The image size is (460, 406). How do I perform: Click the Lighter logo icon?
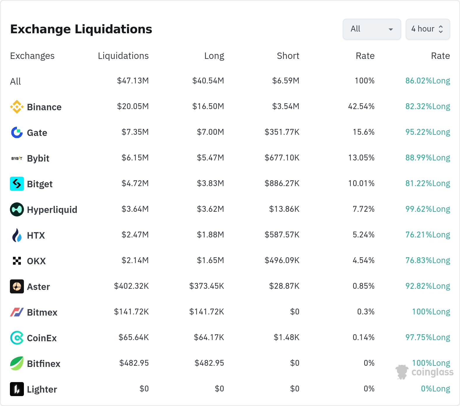coord(17,389)
